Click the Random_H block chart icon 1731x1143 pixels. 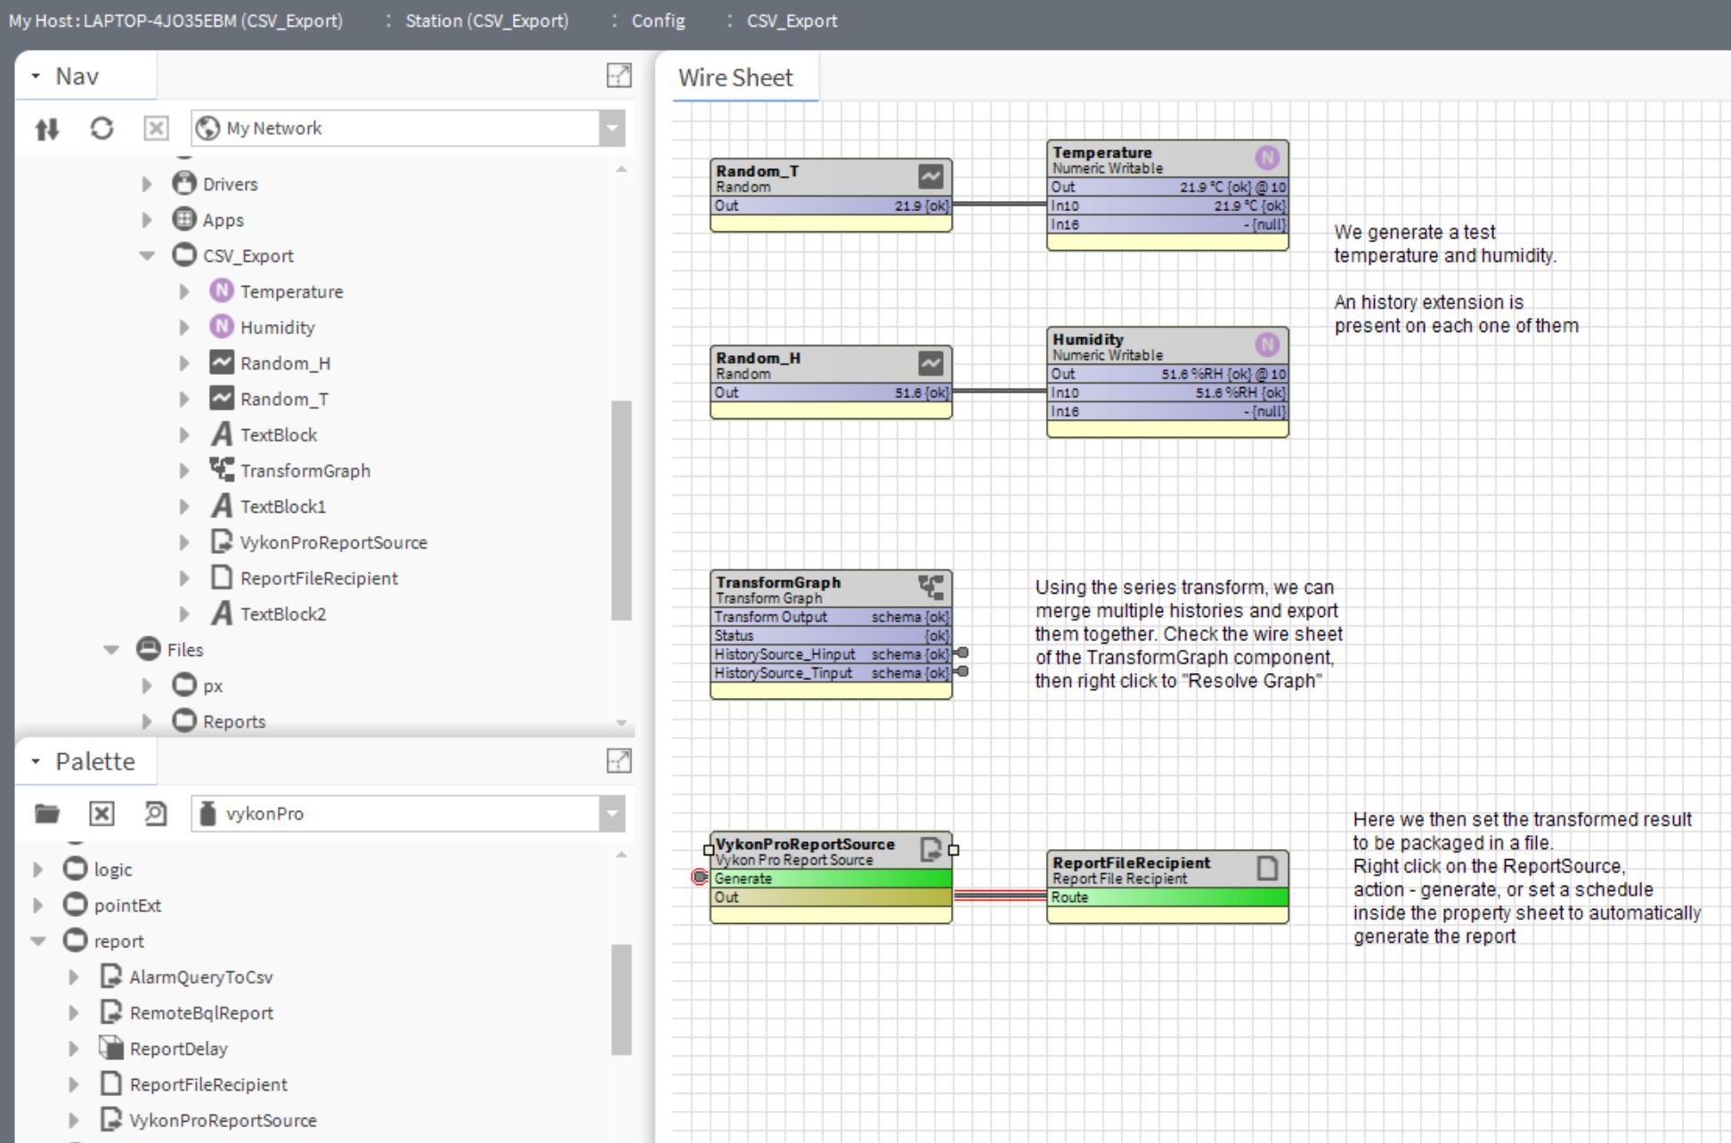pyautogui.click(x=931, y=363)
